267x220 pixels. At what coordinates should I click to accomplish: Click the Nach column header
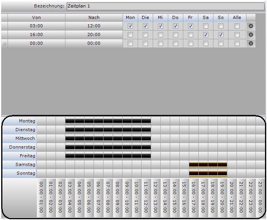tap(94, 17)
